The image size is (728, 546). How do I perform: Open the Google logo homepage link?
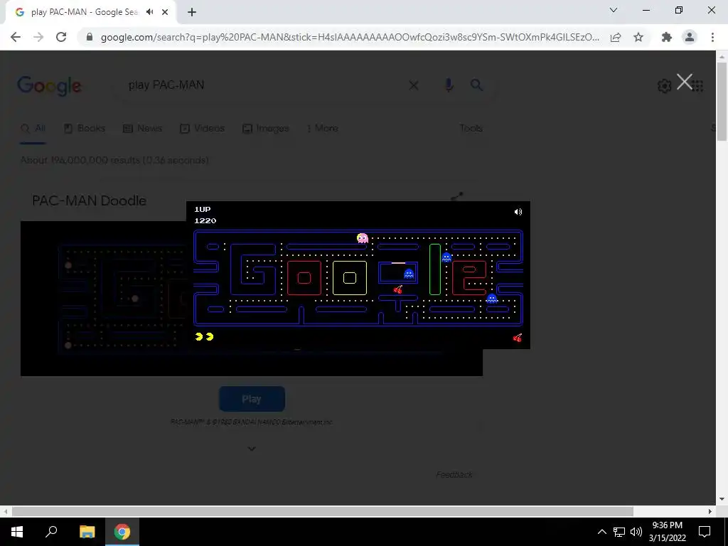(49, 86)
